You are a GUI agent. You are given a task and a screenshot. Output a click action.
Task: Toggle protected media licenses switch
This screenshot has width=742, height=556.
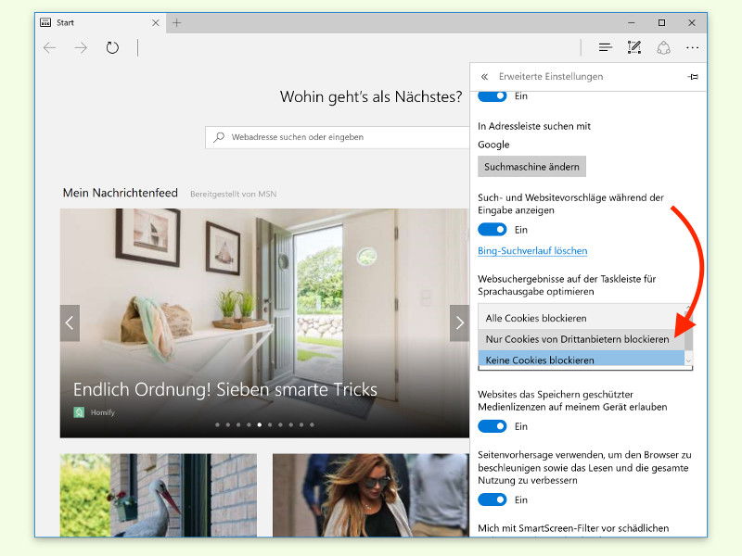click(493, 426)
